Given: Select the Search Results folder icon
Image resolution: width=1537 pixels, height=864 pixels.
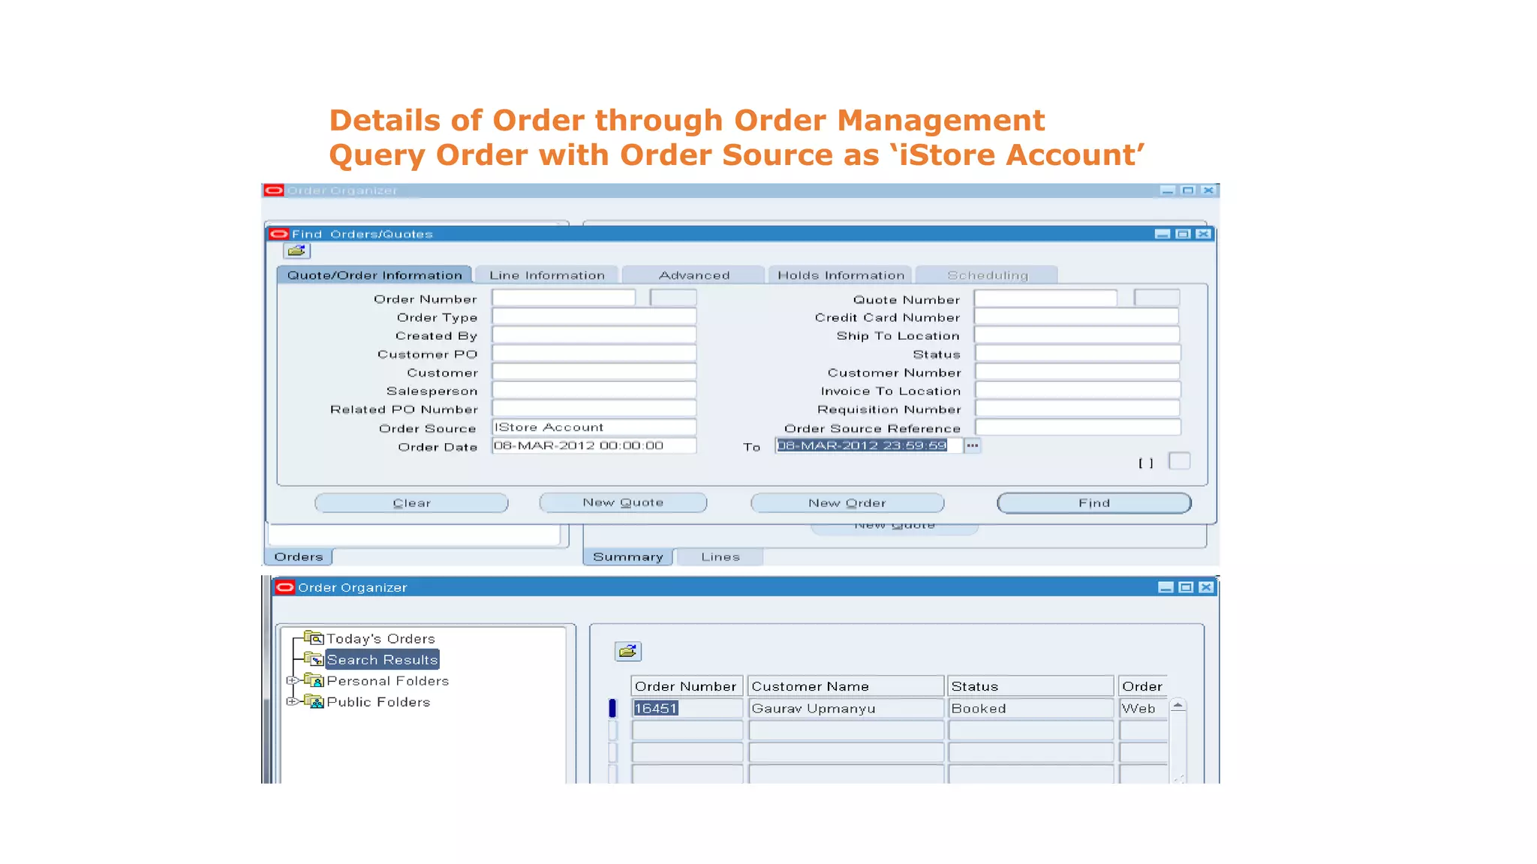Looking at the screenshot, I should [x=314, y=659].
